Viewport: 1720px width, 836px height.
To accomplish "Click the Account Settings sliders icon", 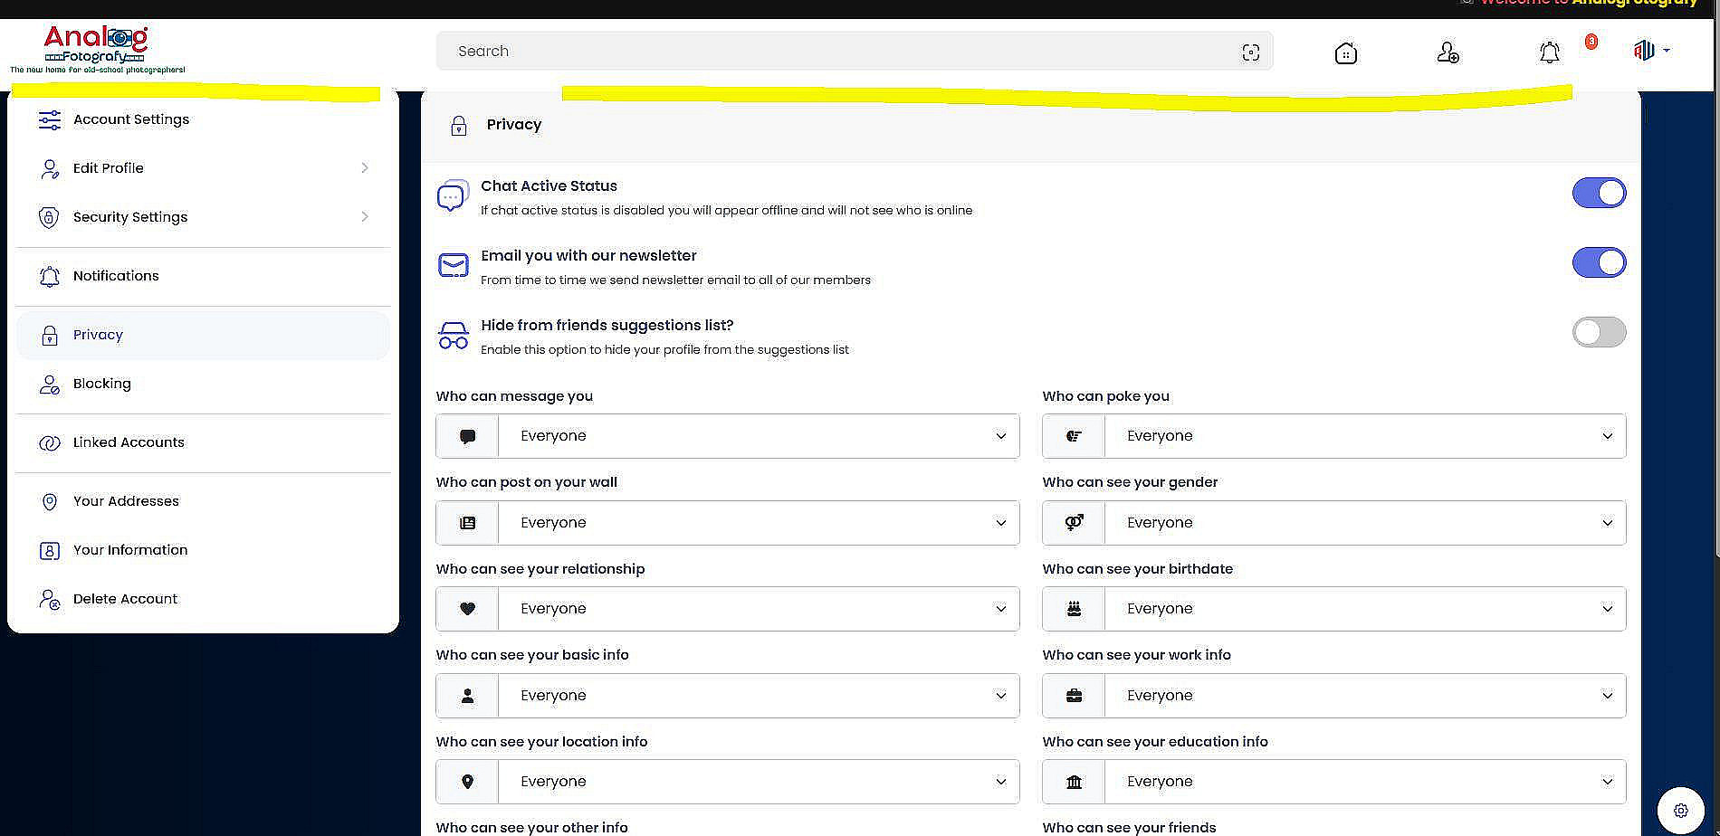I will [50, 119].
